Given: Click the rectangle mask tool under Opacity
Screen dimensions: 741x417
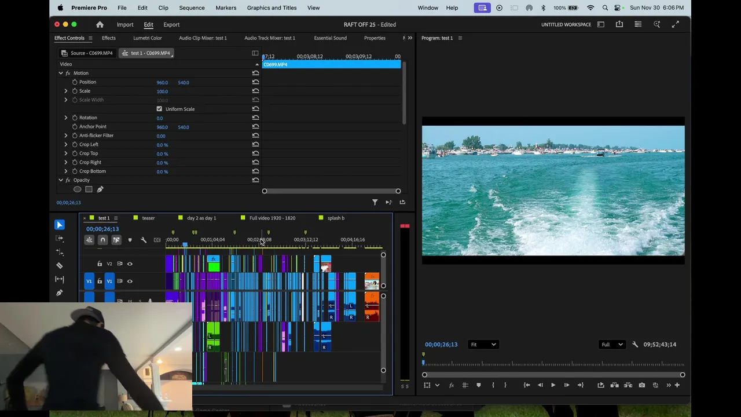Looking at the screenshot, I should (x=89, y=189).
